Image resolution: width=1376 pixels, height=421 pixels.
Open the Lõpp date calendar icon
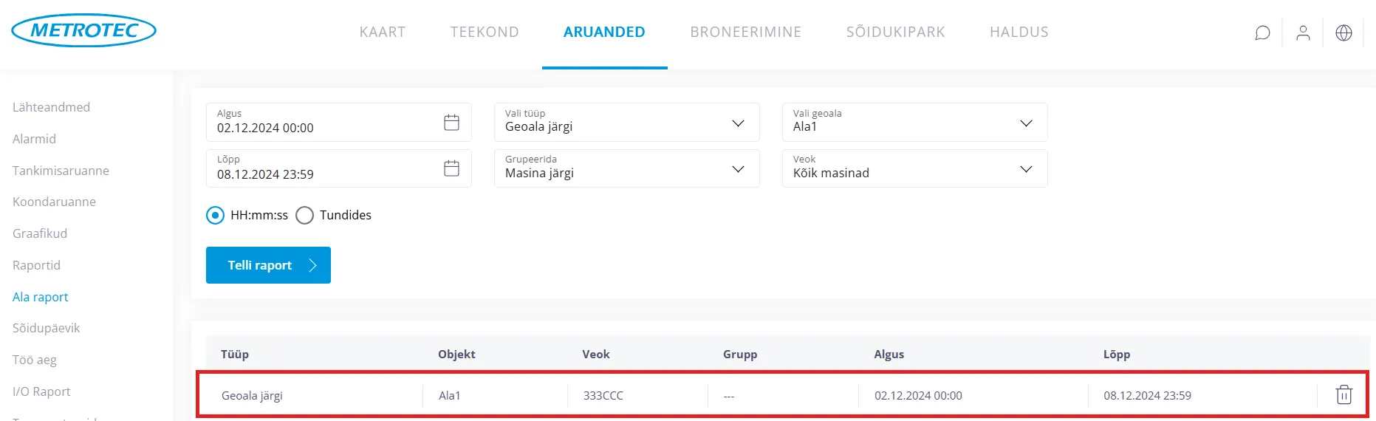[451, 168]
